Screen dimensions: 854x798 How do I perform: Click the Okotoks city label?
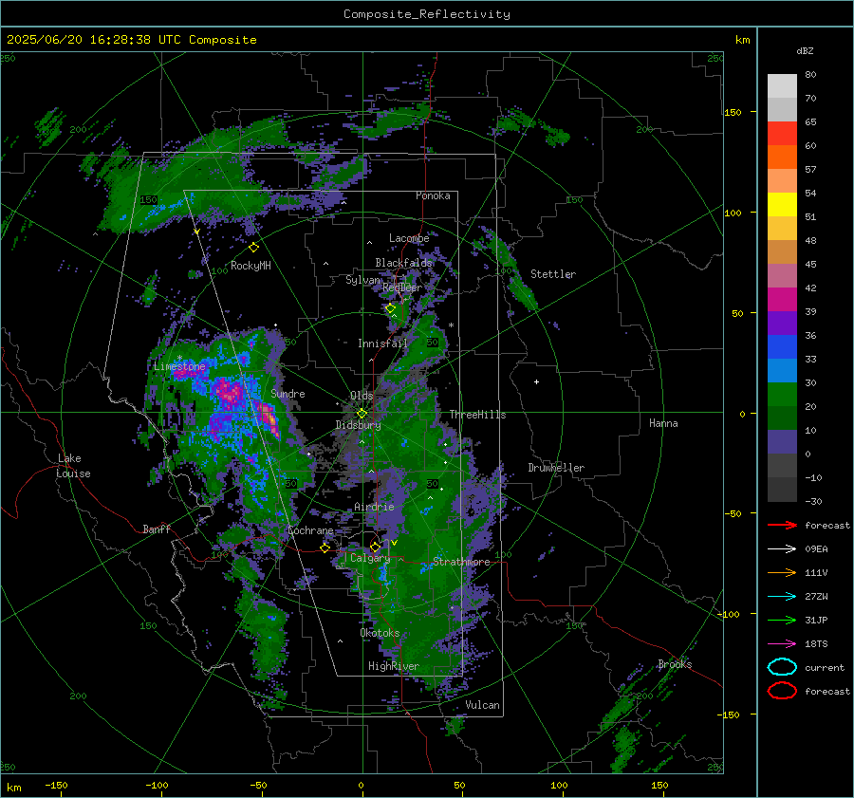[381, 633]
